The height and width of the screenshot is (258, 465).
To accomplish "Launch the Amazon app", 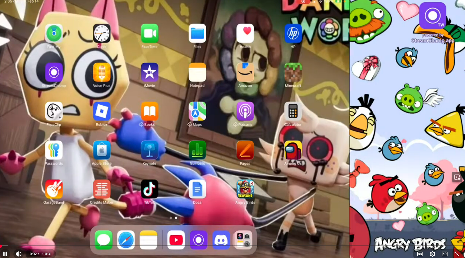I will 245,72.
